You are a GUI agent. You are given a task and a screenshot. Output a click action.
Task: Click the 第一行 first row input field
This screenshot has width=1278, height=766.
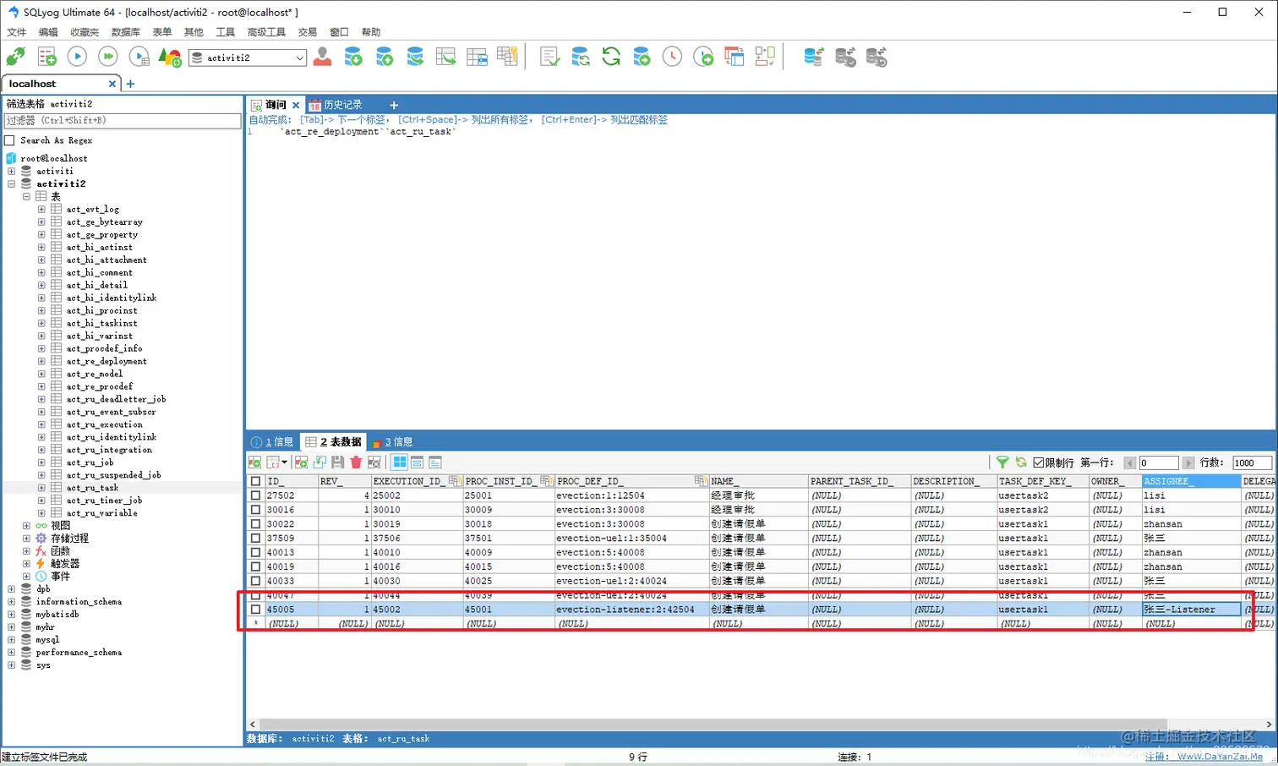[x=1159, y=463]
